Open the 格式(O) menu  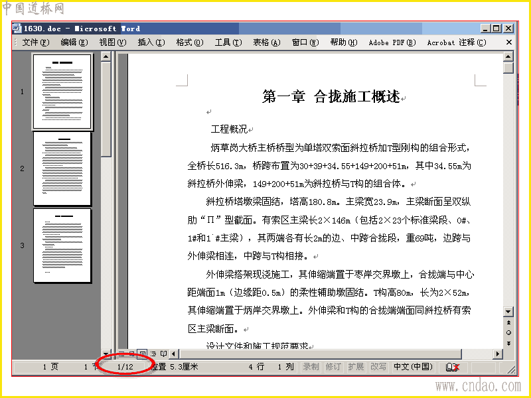pyautogui.click(x=190, y=42)
